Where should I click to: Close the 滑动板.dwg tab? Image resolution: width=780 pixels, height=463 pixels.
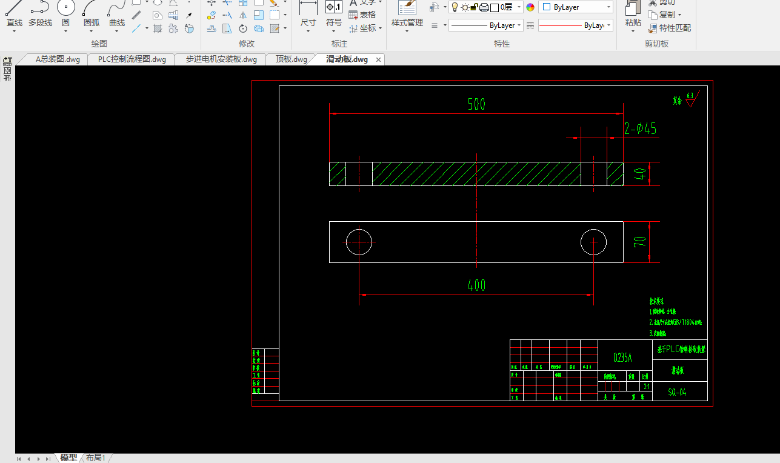tap(379, 59)
